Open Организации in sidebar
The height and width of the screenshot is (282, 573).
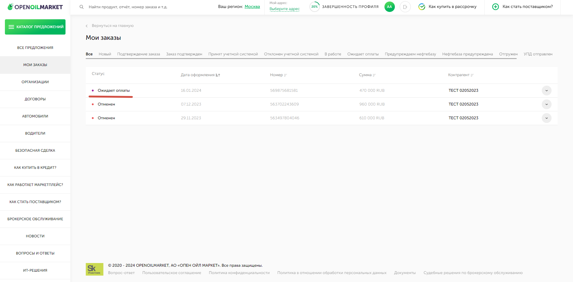(35, 82)
